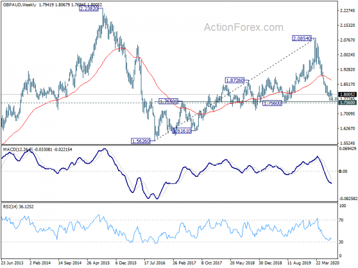Image resolution: width=358 pixels, height=268 pixels.
Task: Click the 1.75600 level tag on price axis
Action: pyautogui.click(x=347, y=103)
